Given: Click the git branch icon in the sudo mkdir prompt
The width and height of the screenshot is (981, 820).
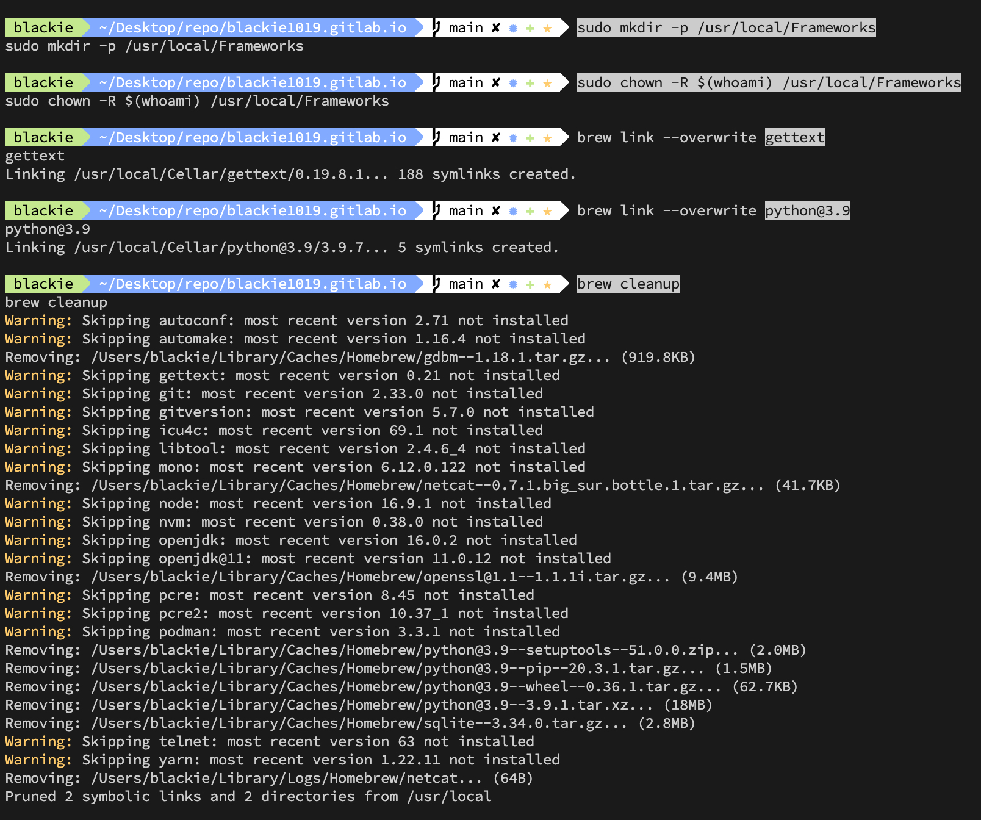Looking at the screenshot, I should pos(437,27).
